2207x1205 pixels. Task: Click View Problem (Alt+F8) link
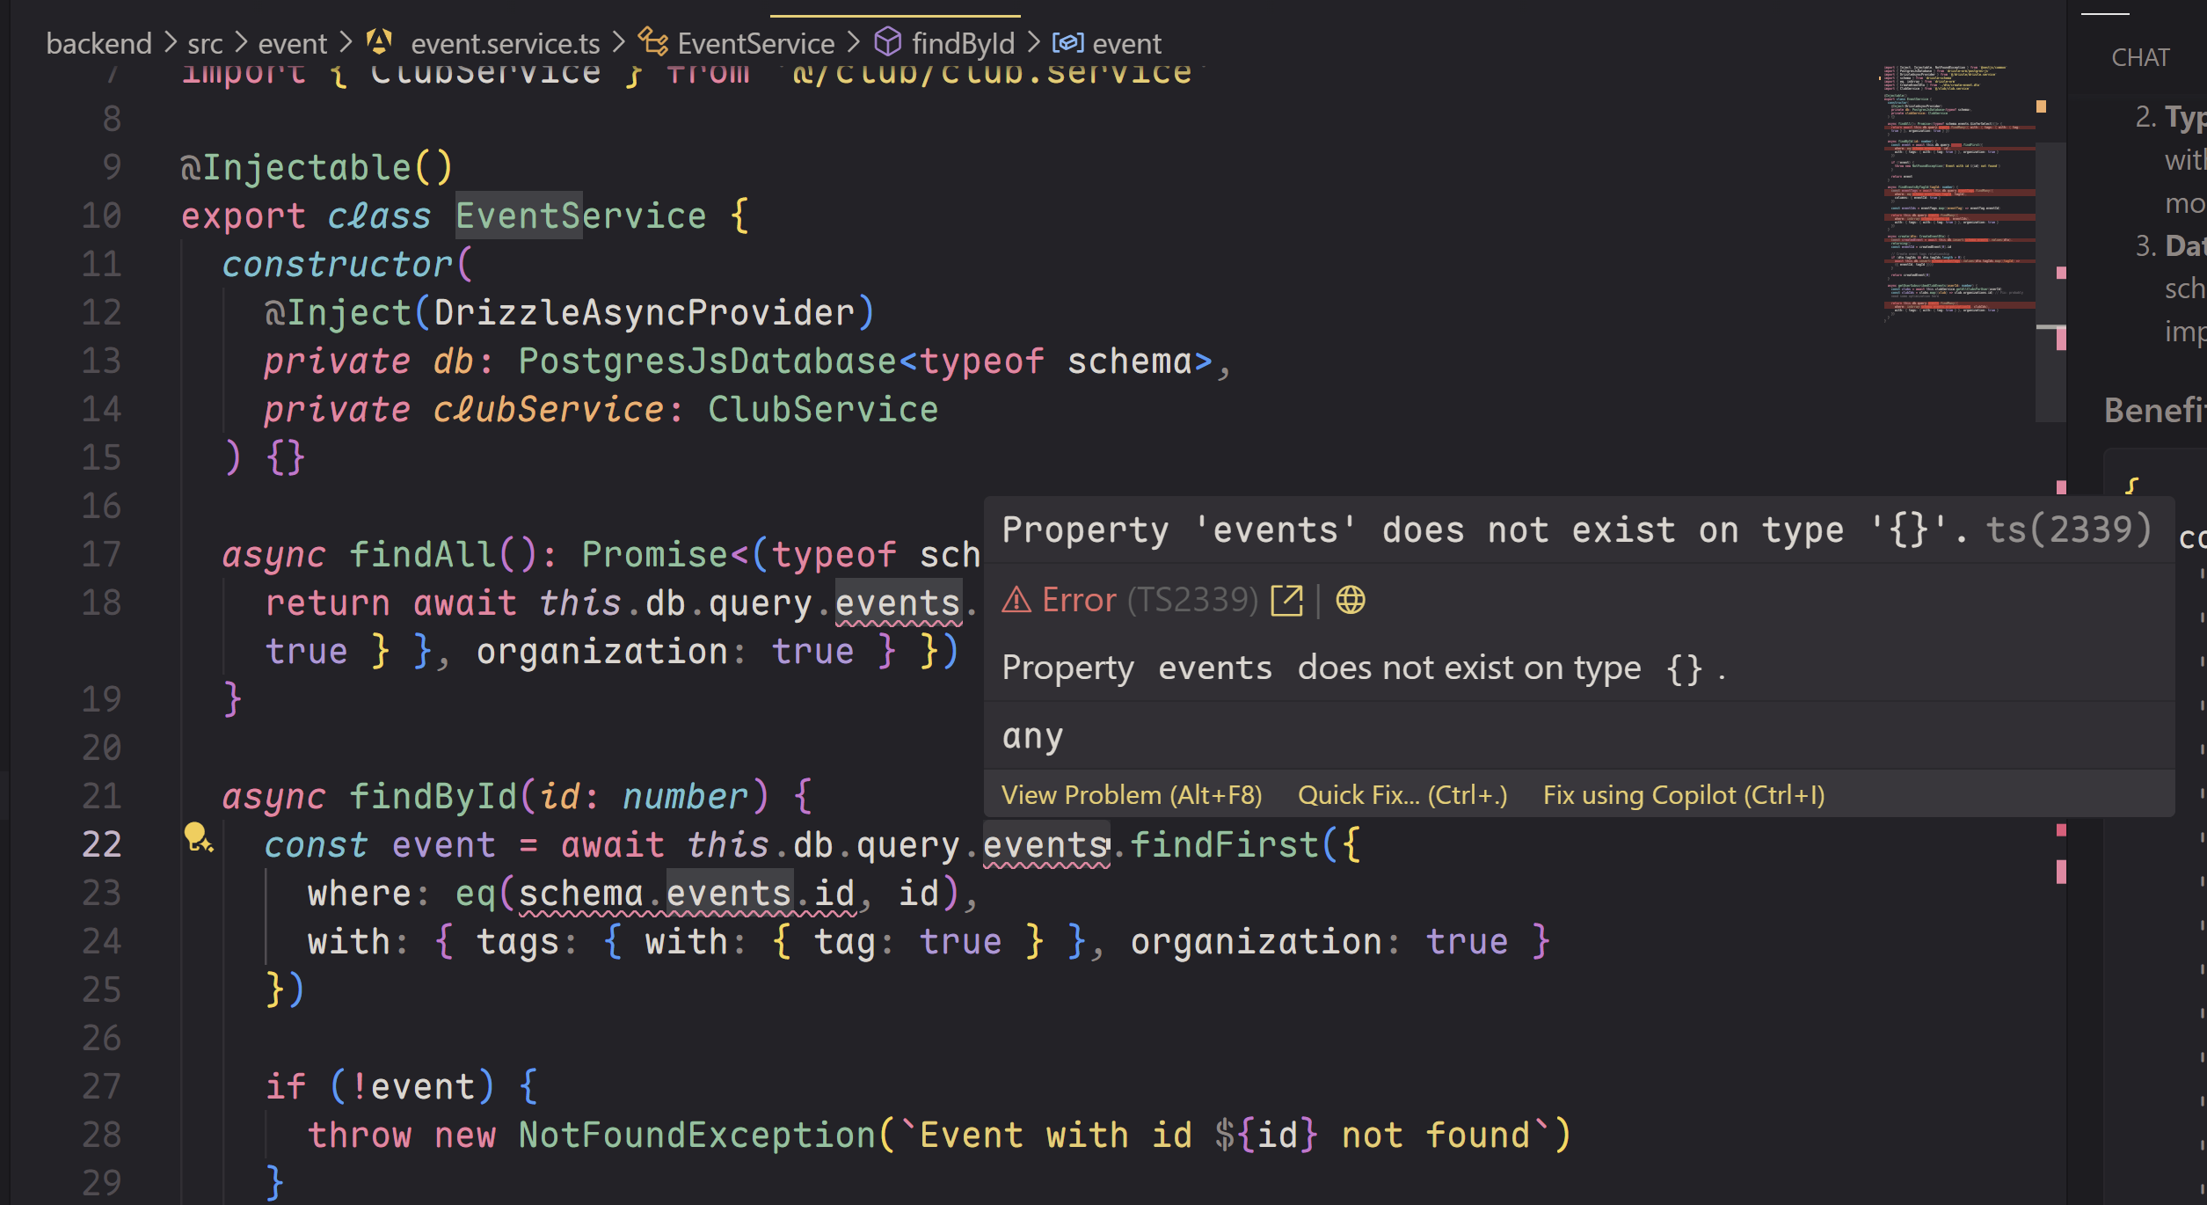(1132, 795)
